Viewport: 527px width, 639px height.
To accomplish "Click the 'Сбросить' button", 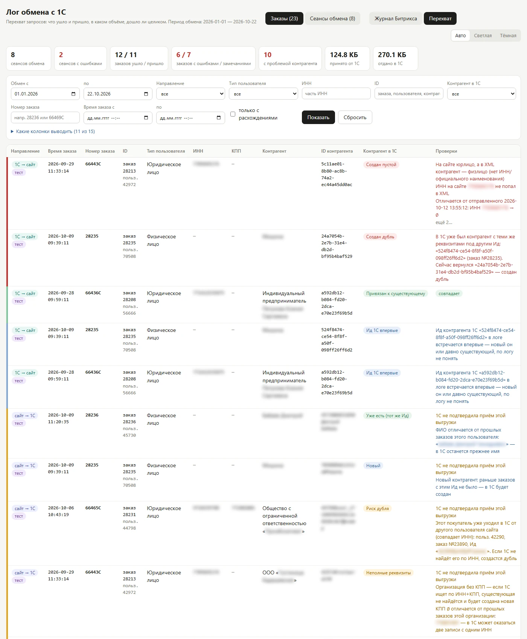I will [x=355, y=117].
